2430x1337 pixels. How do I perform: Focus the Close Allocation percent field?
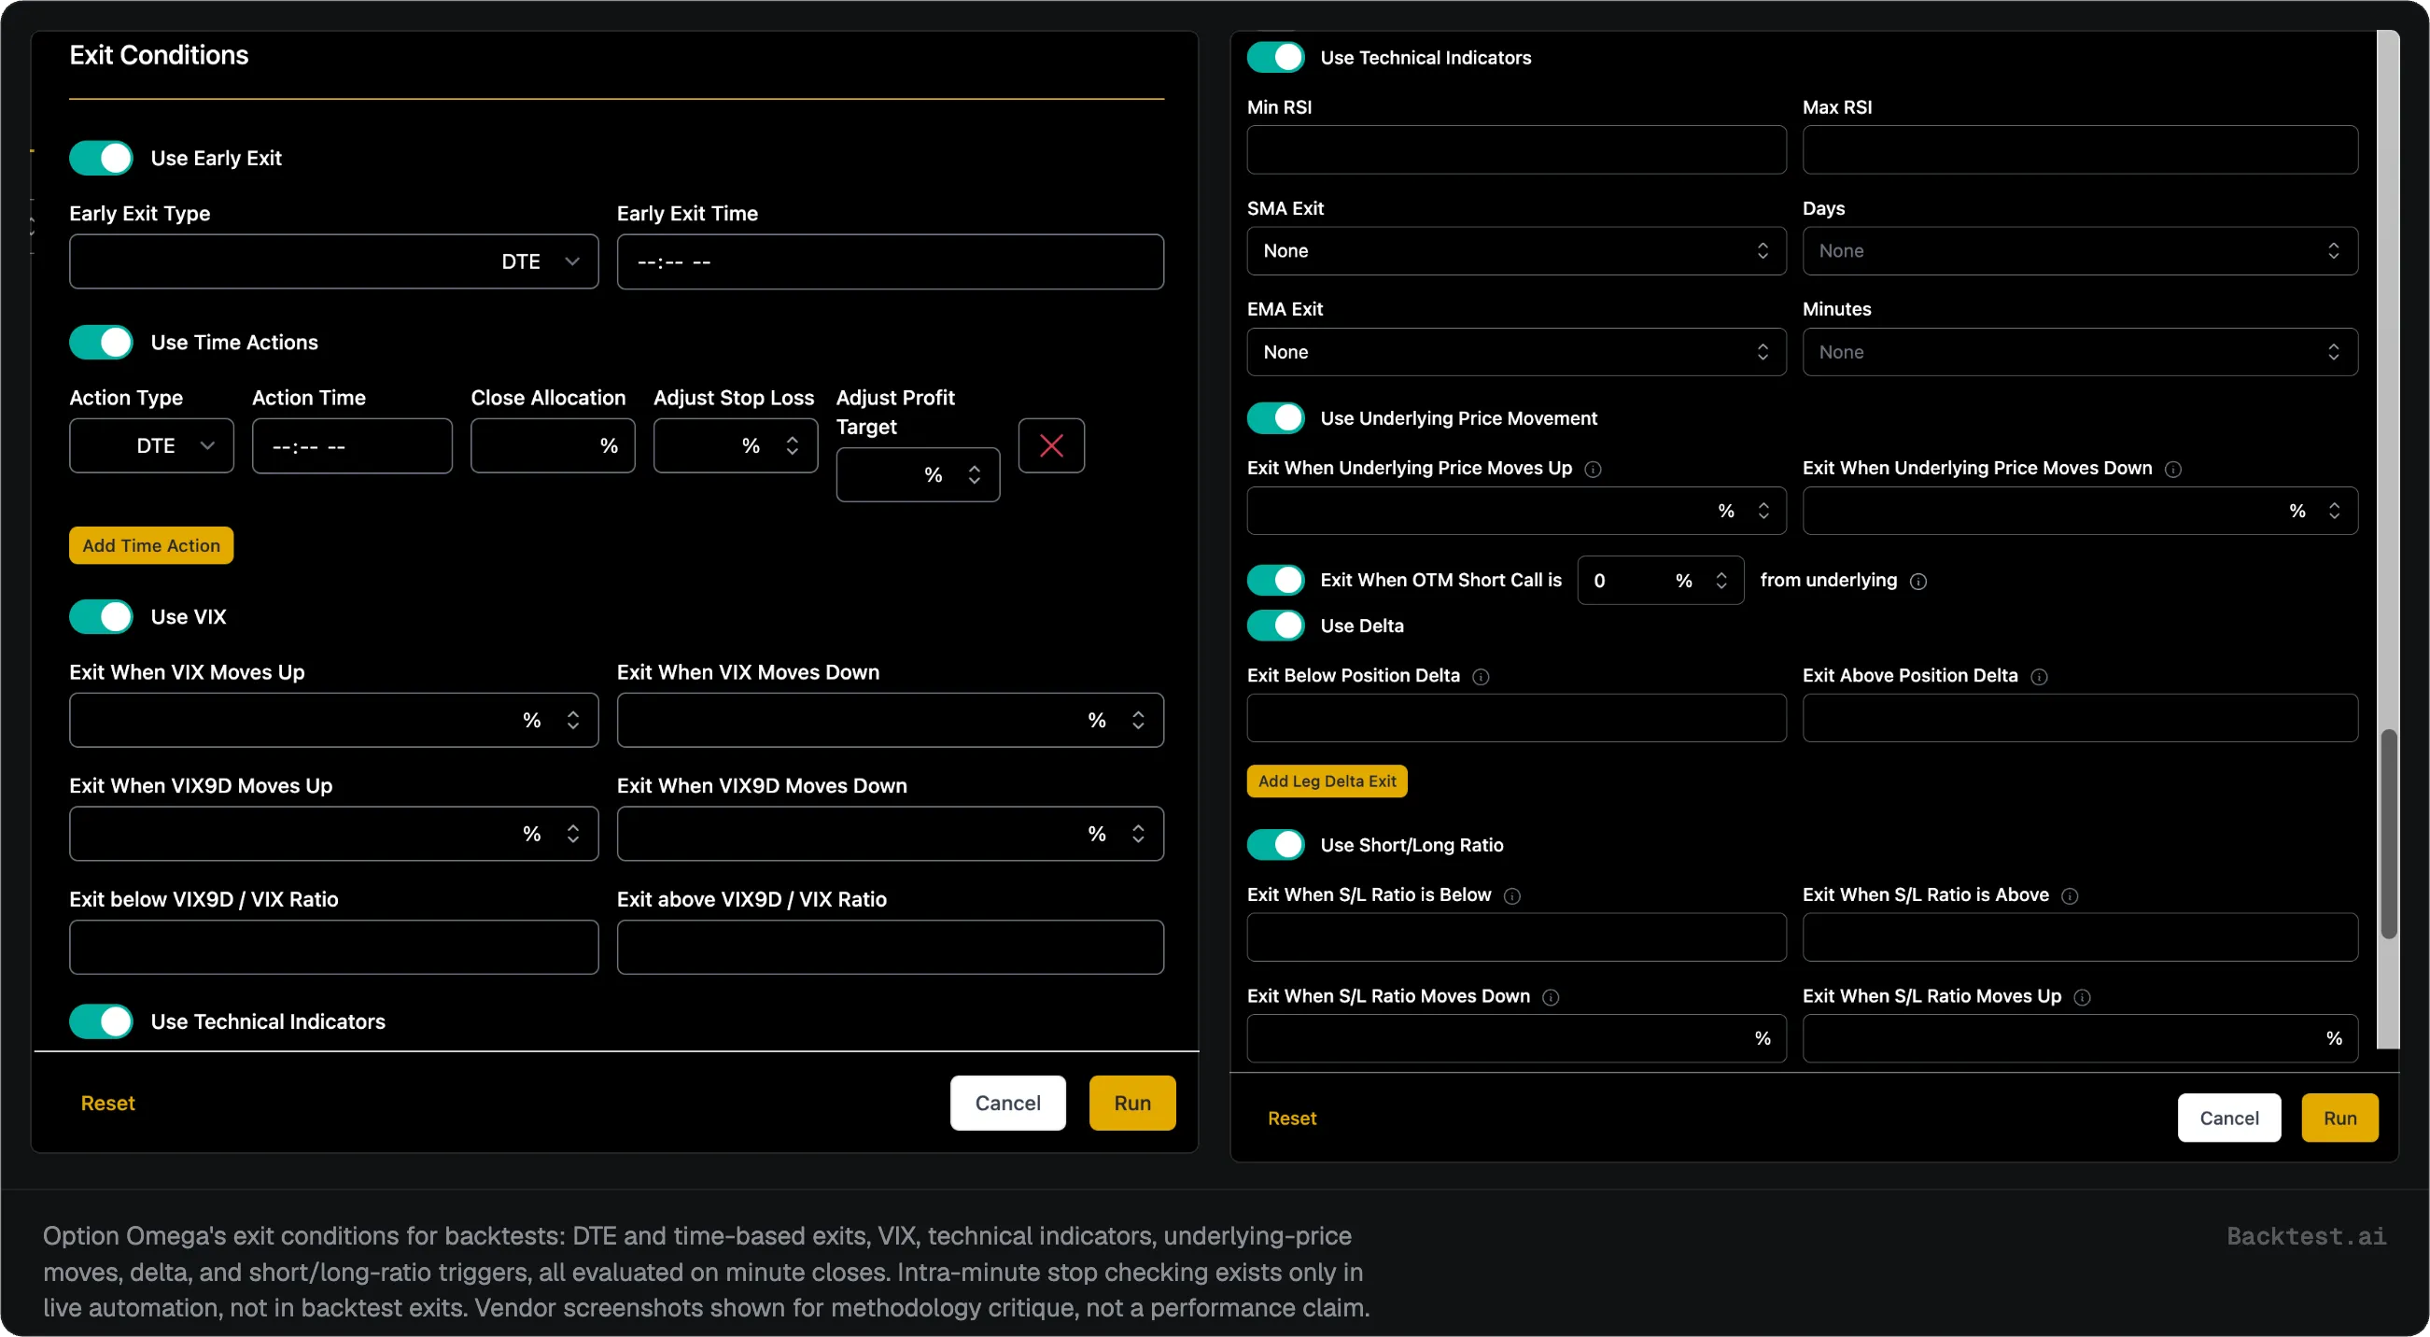(553, 445)
